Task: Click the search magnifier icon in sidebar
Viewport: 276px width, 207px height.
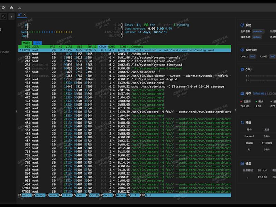Action: pos(3,17)
